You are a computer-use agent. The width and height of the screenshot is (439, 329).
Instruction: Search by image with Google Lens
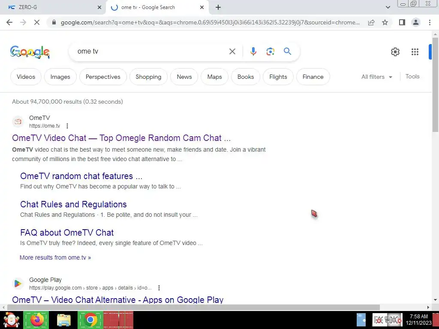coord(270,51)
